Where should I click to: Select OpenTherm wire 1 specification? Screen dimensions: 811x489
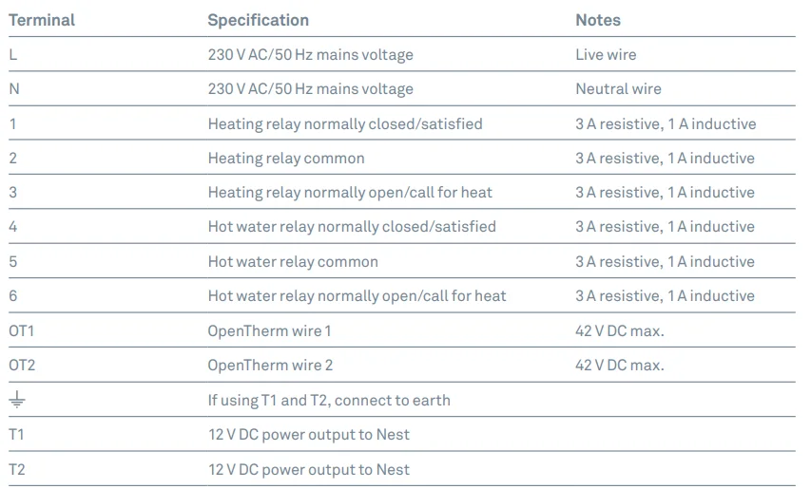[270, 330]
